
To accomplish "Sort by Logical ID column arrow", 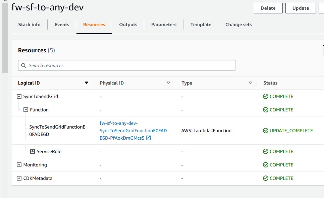I will point(87,83).
